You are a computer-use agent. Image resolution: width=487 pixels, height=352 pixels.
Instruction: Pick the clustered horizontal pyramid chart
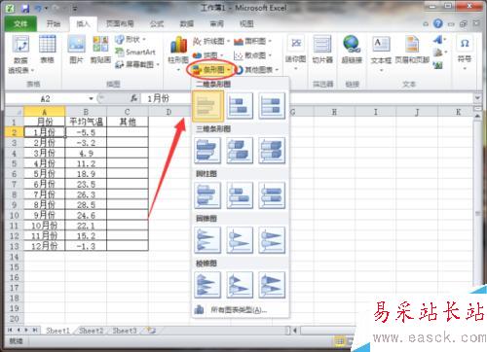coord(207,285)
